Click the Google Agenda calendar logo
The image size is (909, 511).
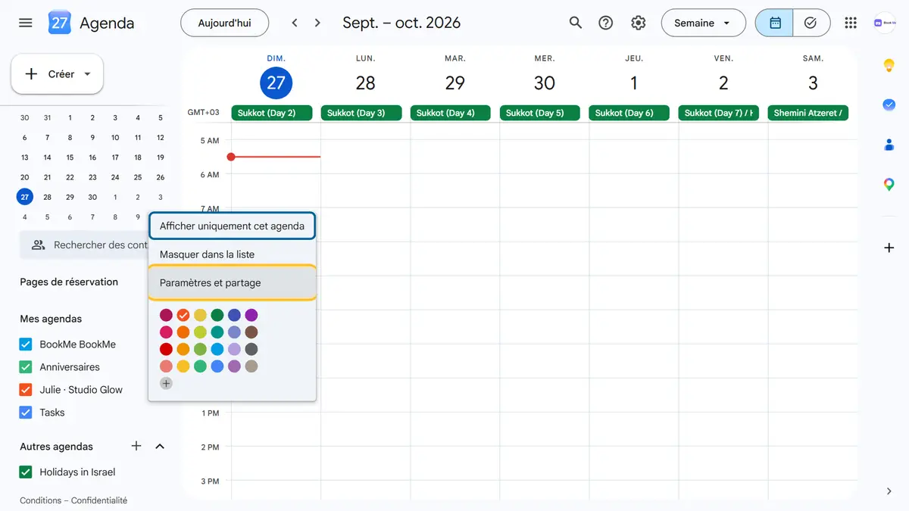click(60, 23)
